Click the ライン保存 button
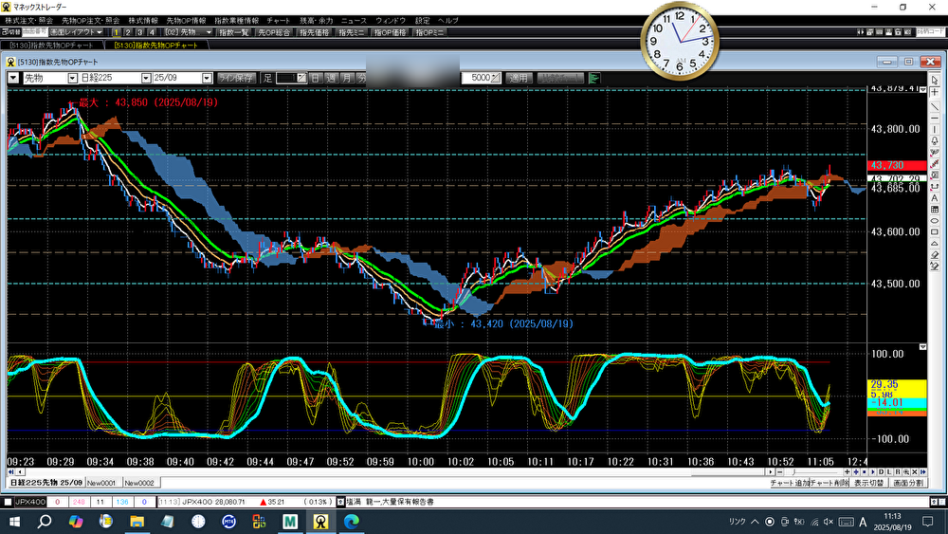This screenshot has width=948, height=534. tap(236, 78)
